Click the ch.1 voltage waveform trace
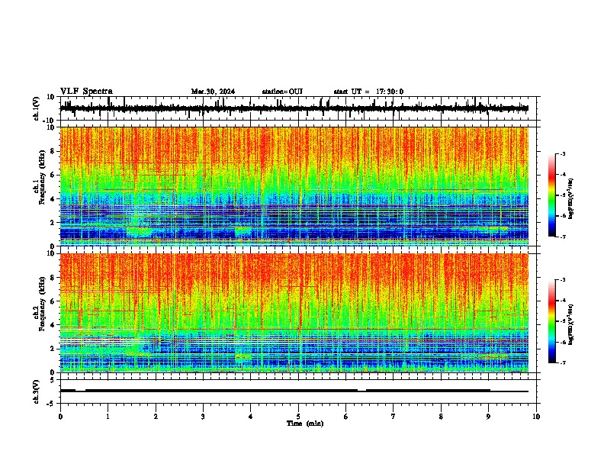This screenshot has width=604, height=467. coord(294,108)
